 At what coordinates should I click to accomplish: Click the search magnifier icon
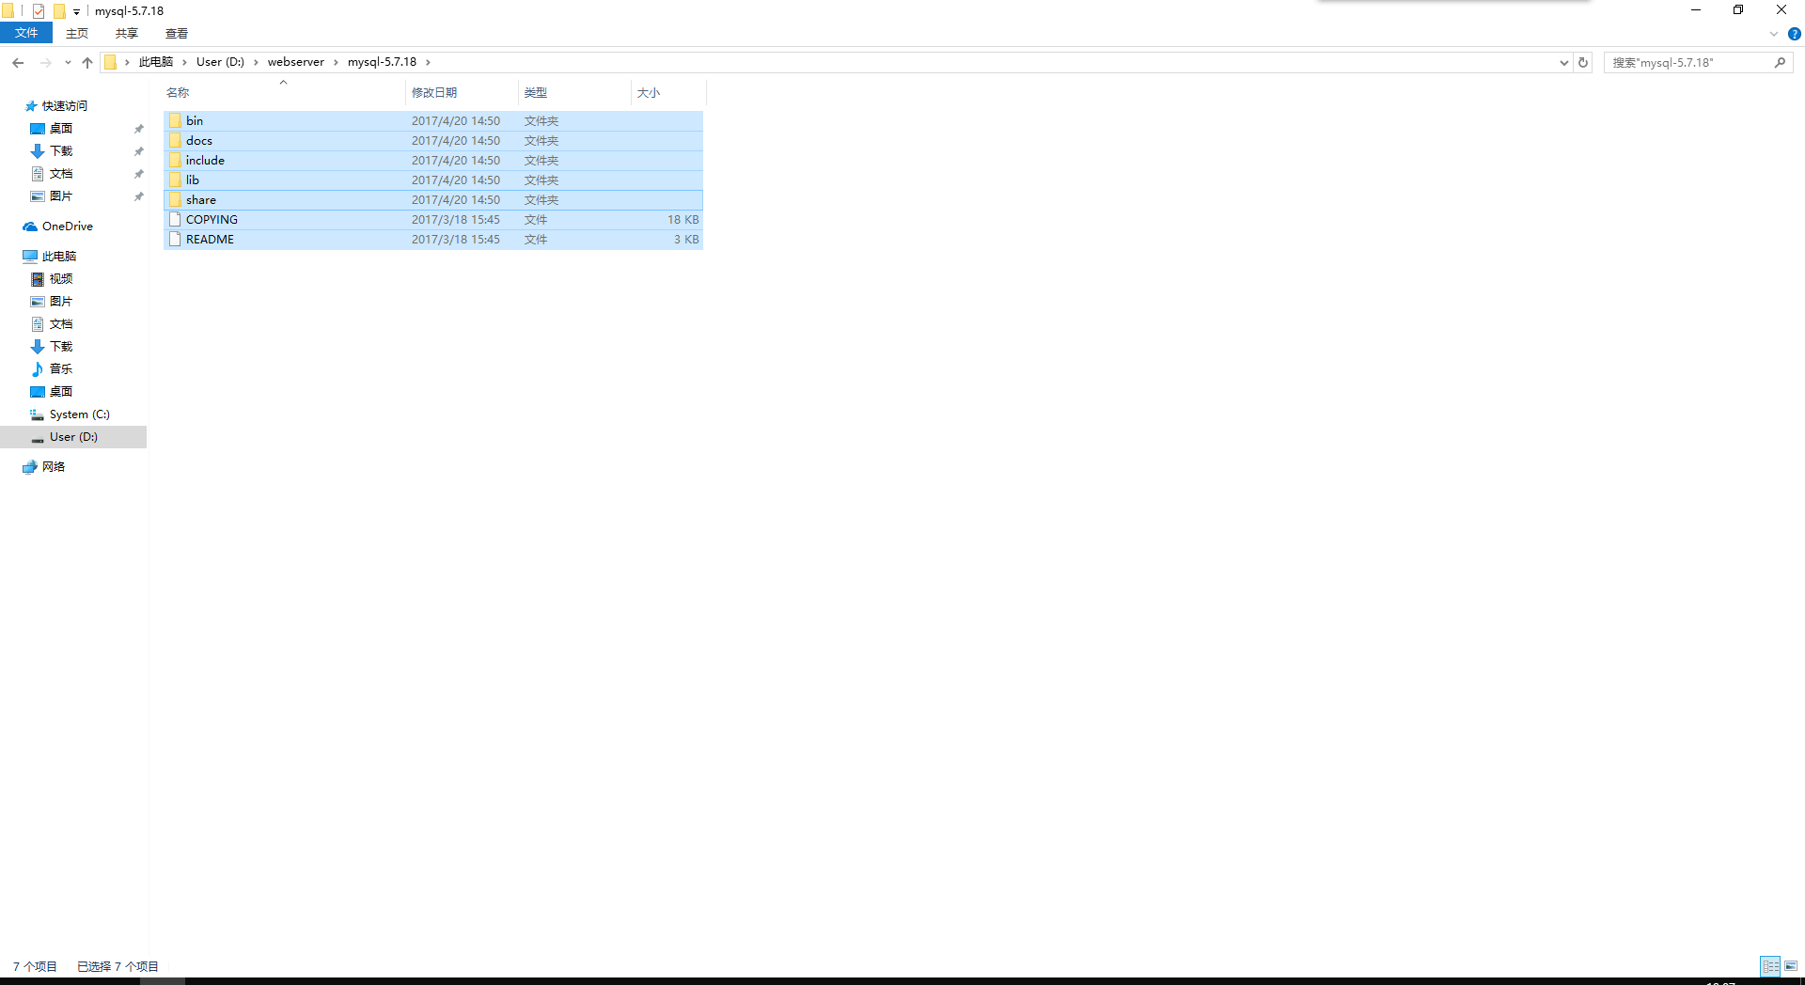coord(1780,62)
